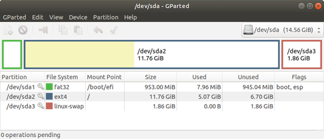Select the /dev/sda2 partition row

pos(162,96)
